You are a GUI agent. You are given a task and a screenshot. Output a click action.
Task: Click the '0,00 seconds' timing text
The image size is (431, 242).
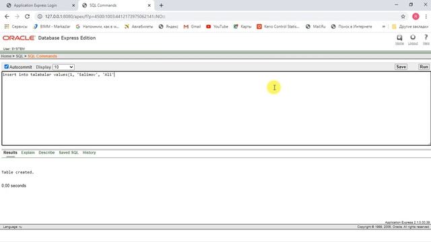click(13, 186)
